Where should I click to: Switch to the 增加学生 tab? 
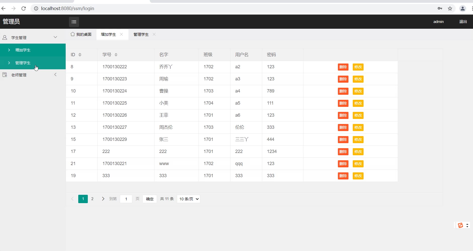(x=108, y=34)
